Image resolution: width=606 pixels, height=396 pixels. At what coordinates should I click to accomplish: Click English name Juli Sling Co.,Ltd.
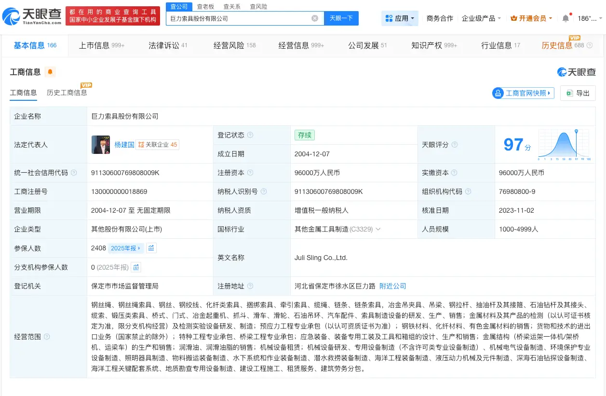click(x=321, y=258)
